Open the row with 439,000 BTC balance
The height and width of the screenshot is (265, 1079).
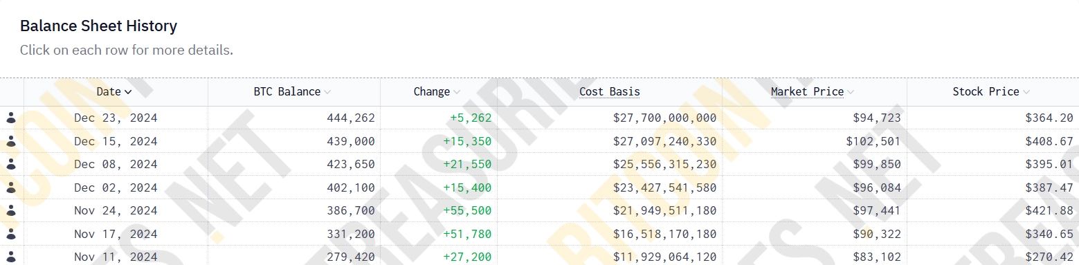pos(539,141)
